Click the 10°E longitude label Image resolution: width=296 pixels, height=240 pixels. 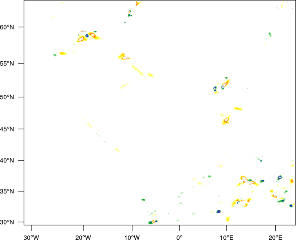226,237
